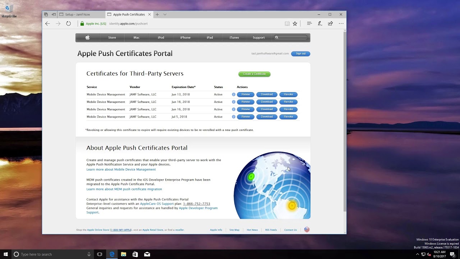Screen dimensions: 460x259
Task: Renew the Jul 5, 2018 certificate
Action: (x=246, y=117)
